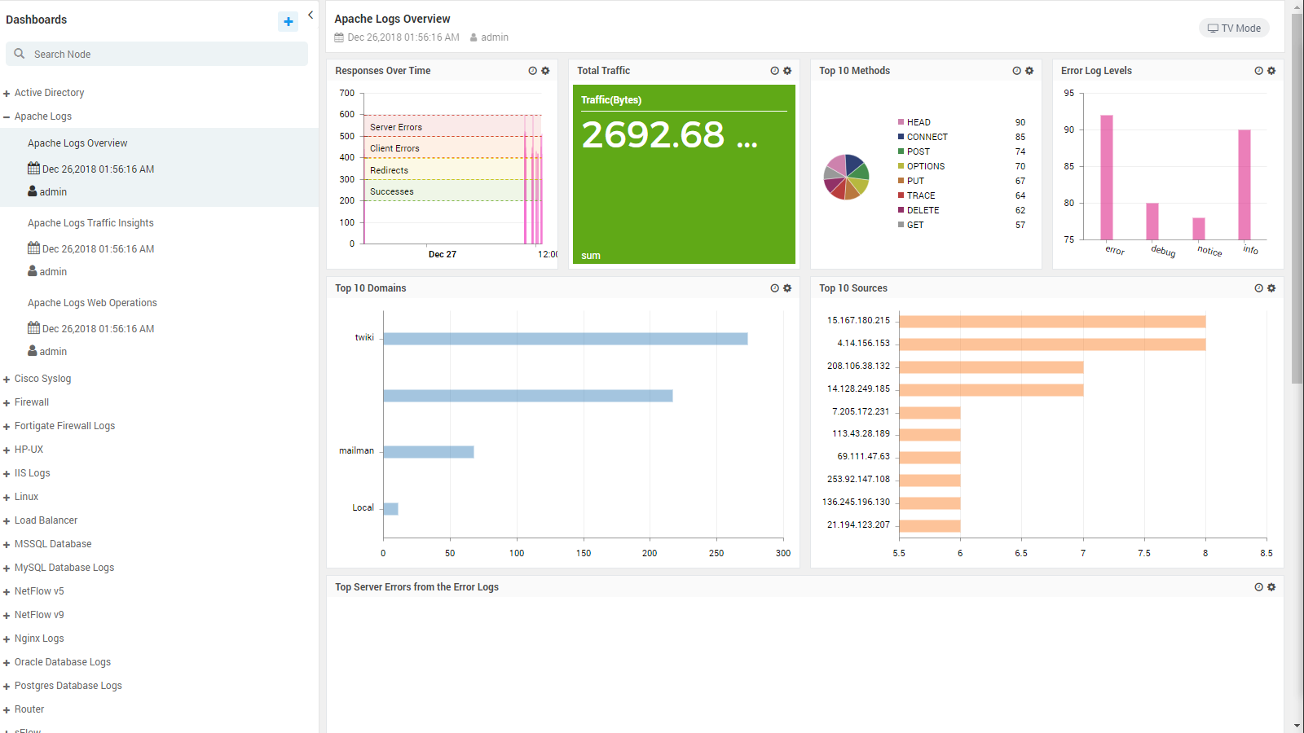Open the Apache Logs Traffic Insights dashboard
Screen dimensions: 1304x733
(x=90, y=223)
